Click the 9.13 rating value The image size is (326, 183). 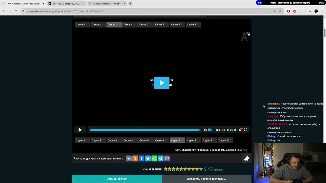(208, 169)
